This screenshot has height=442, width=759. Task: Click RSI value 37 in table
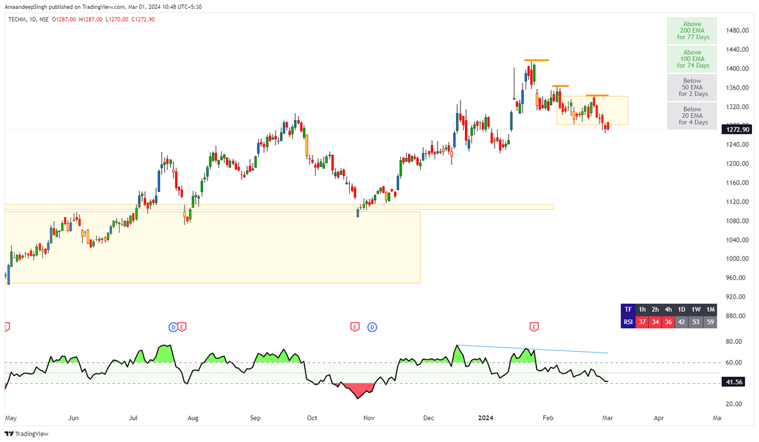click(x=643, y=322)
